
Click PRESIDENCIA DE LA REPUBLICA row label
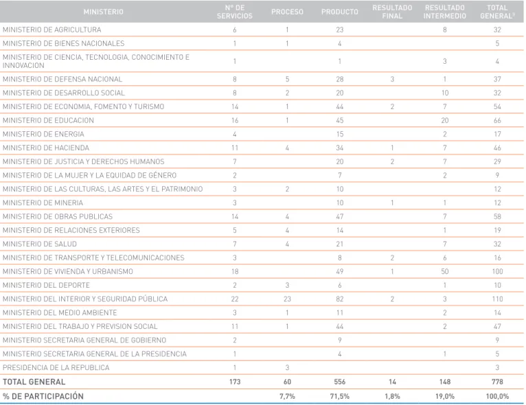(56, 368)
